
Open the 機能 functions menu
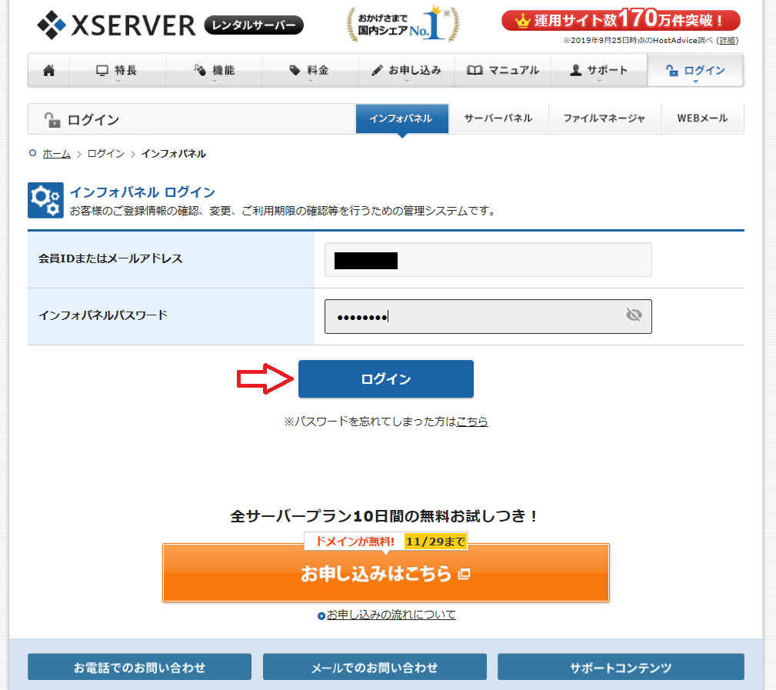click(x=214, y=70)
